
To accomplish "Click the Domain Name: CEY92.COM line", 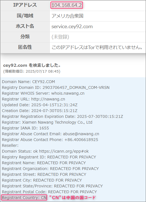I will pyautogui.click(x=28, y=82).
